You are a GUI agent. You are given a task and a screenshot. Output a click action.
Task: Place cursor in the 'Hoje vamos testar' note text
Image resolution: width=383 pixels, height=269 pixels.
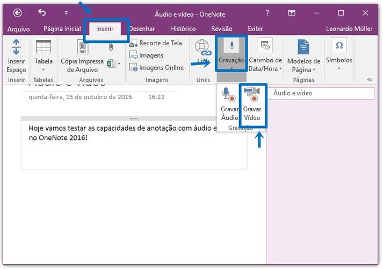click(122, 128)
